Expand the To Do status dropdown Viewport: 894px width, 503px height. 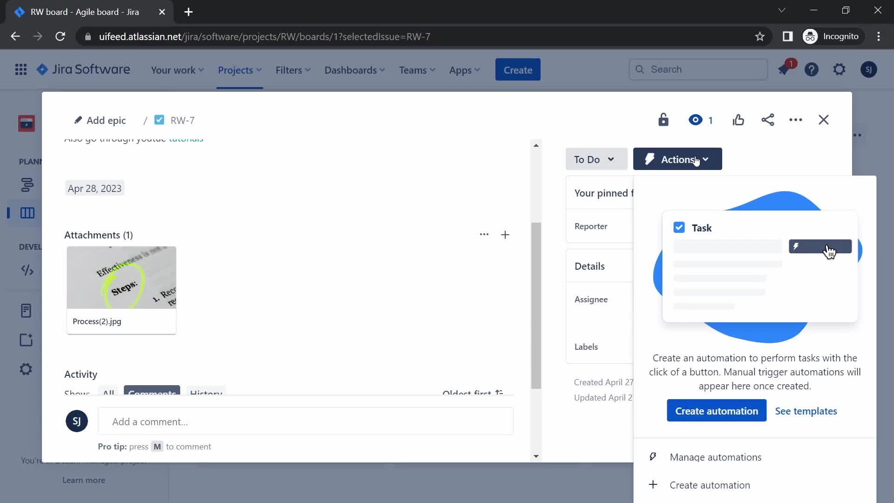click(596, 159)
